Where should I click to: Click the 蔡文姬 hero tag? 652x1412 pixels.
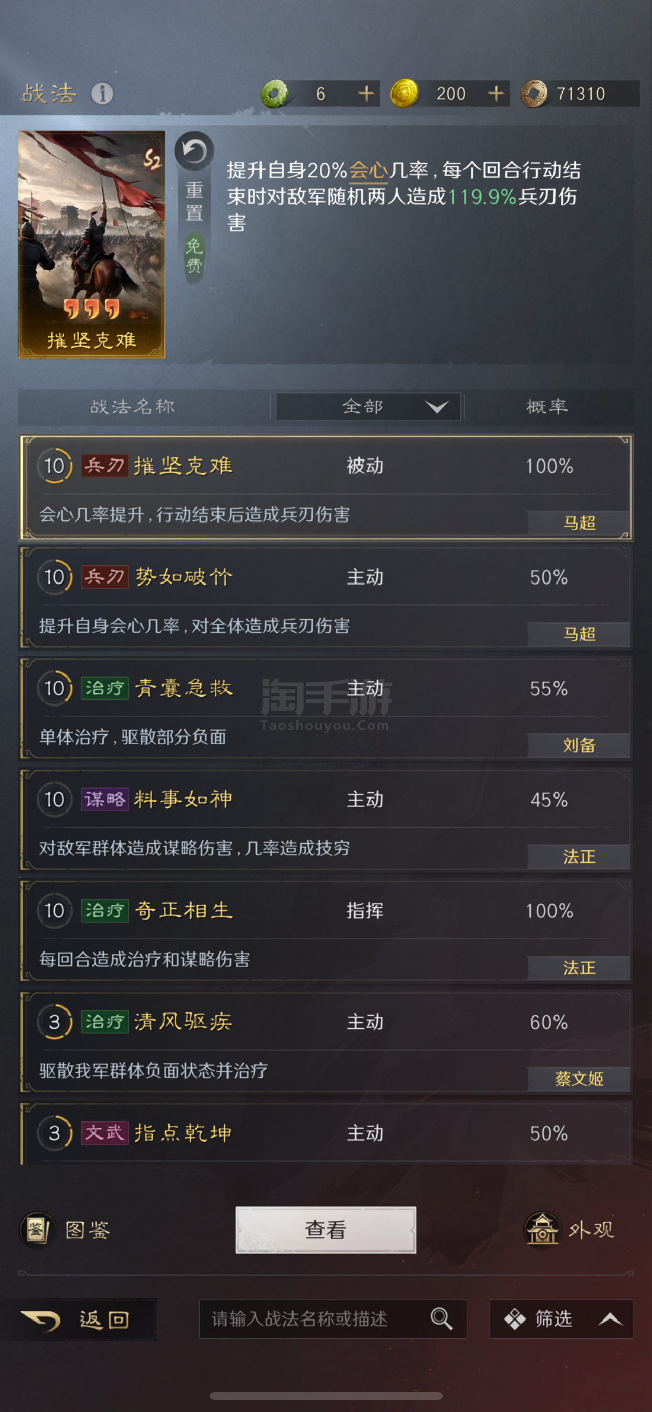tap(579, 1079)
